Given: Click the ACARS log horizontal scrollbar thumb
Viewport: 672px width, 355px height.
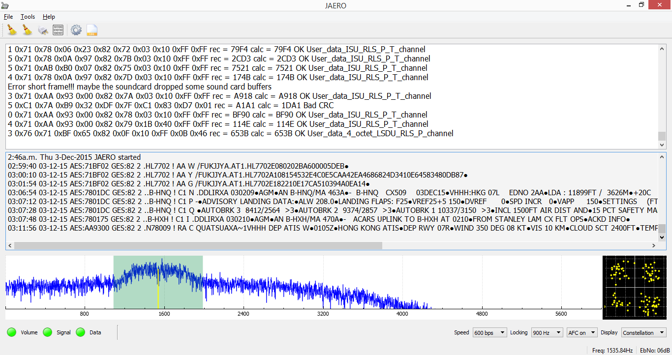Looking at the screenshot, I should tap(198, 245).
